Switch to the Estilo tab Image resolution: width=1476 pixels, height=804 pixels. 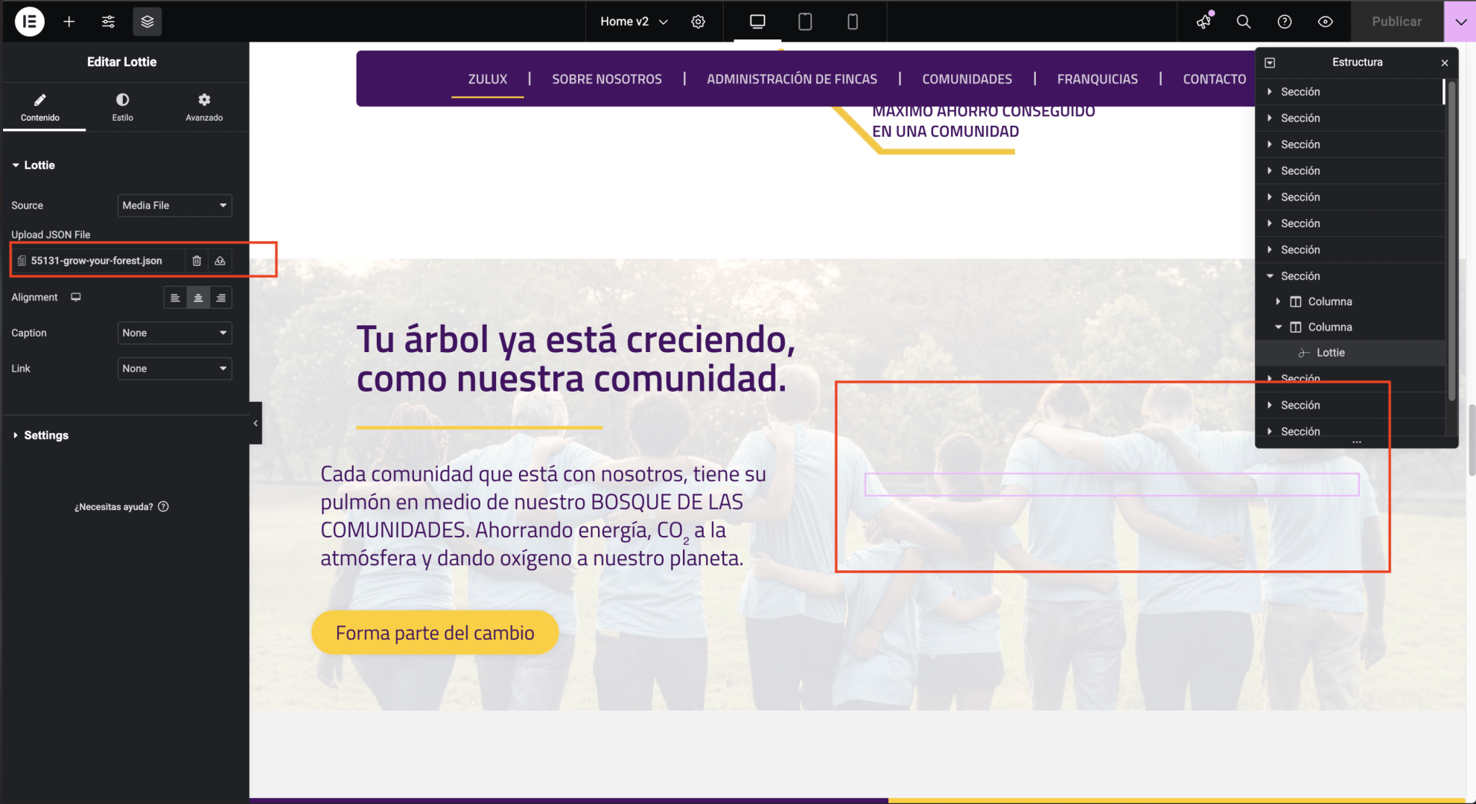pyautogui.click(x=123, y=107)
